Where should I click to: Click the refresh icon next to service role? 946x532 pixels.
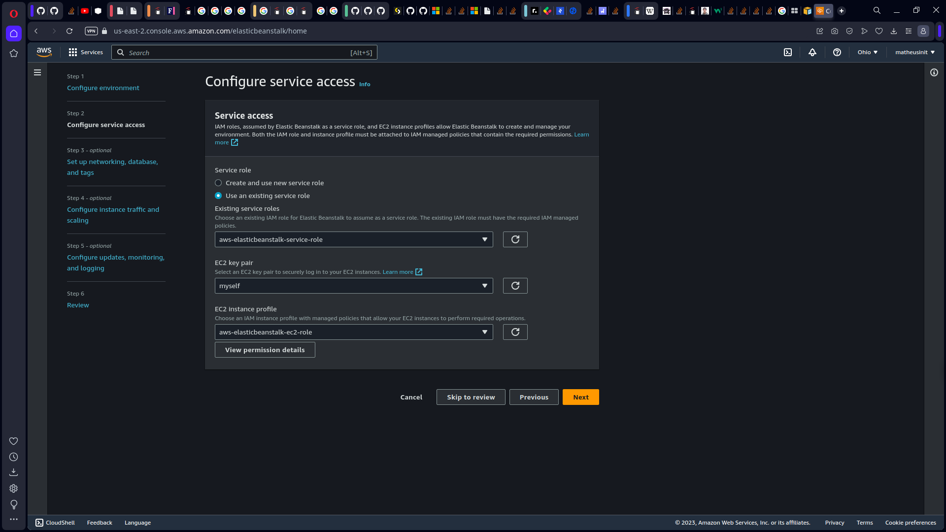point(514,239)
